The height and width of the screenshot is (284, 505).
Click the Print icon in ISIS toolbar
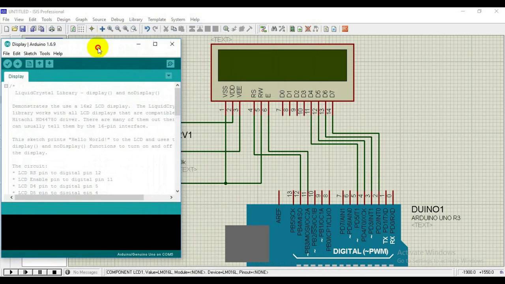click(x=52, y=29)
